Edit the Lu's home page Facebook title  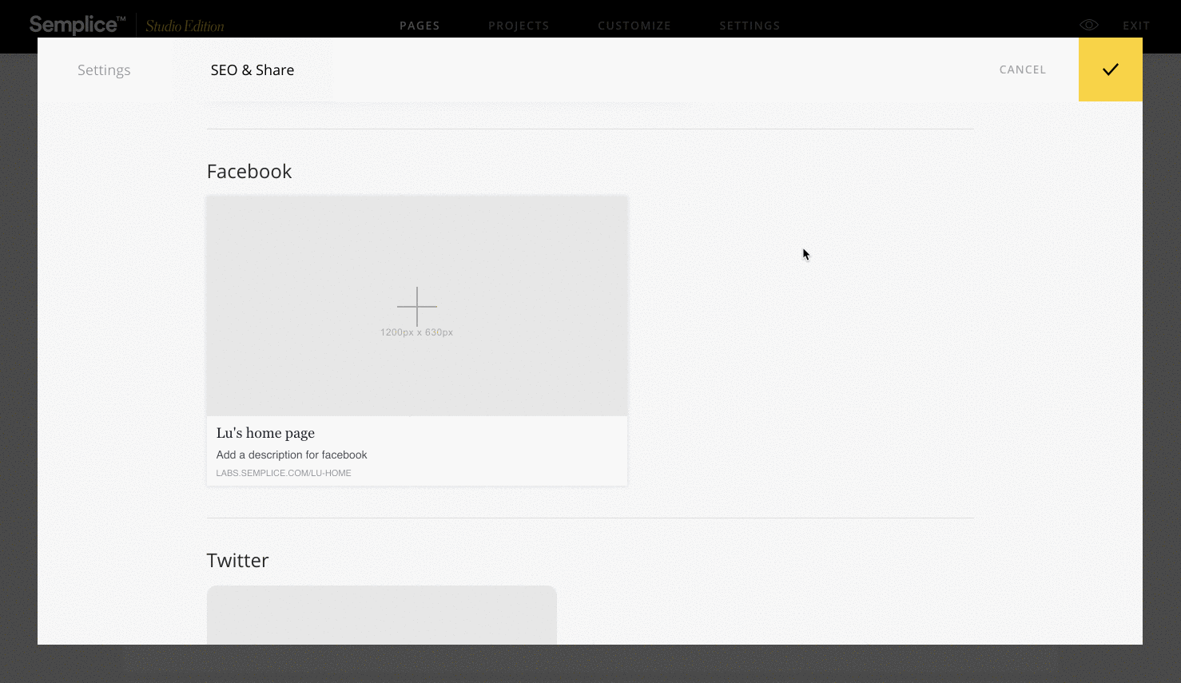(x=265, y=433)
